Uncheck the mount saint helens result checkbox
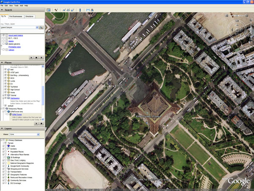The width and height of the screenshot is (254, 191). [3, 35]
